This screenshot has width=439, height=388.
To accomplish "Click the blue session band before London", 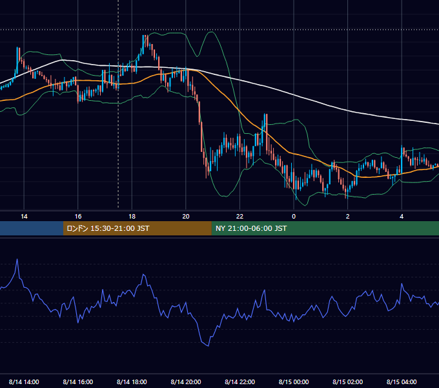I will pyautogui.click(x=32, y=228).
